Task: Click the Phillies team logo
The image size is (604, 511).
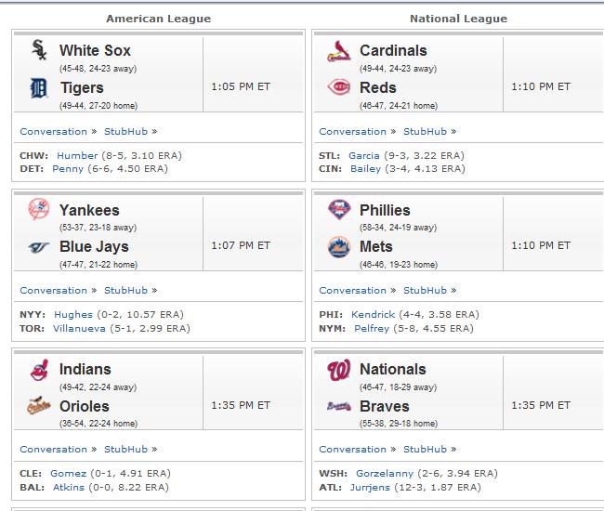Action: tap(339, 210)
